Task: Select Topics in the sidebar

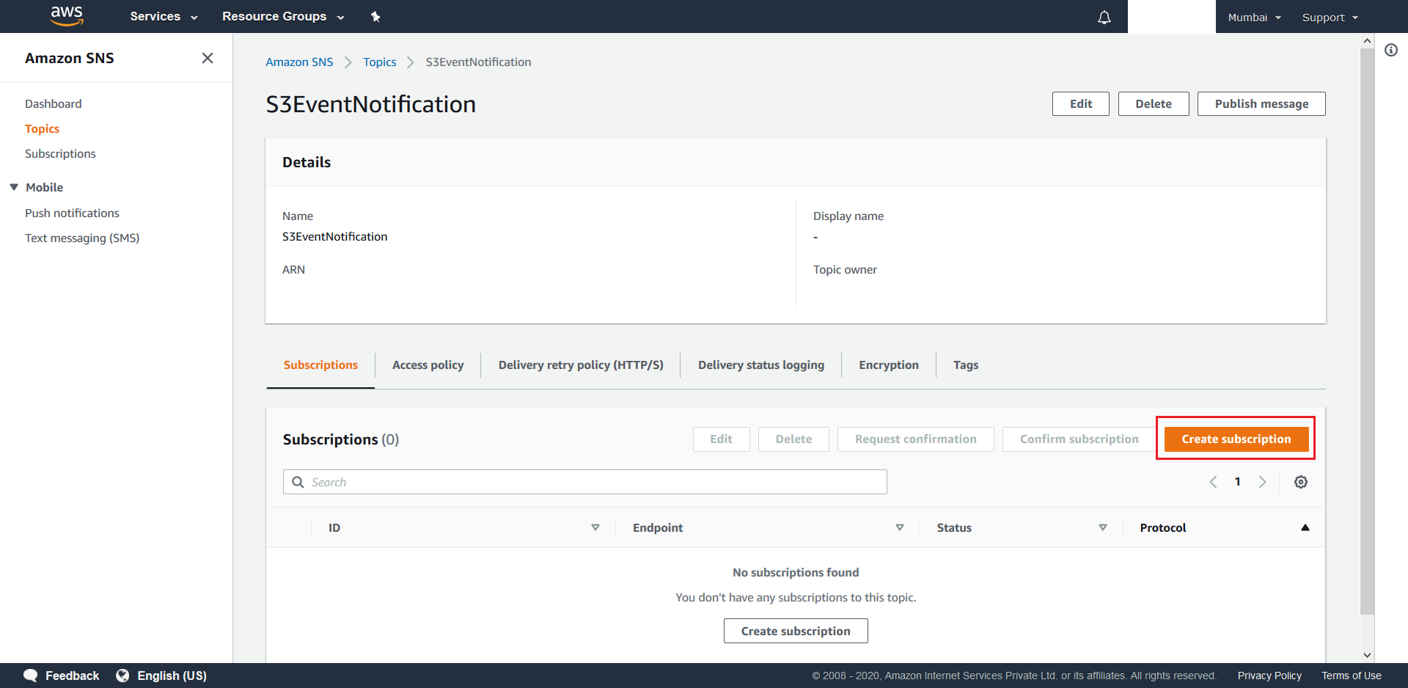Action: [x=42, y=128]
